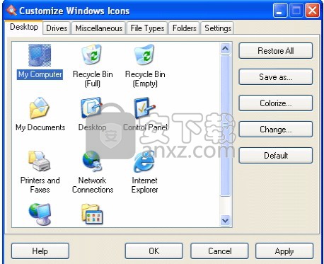Screen dimensions: 324x264
Task: Switch to the Desktop tab
Action: [x=24, y=27]
